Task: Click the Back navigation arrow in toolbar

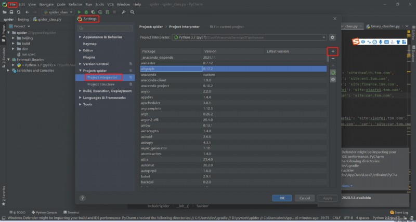Action: point(28,12)
